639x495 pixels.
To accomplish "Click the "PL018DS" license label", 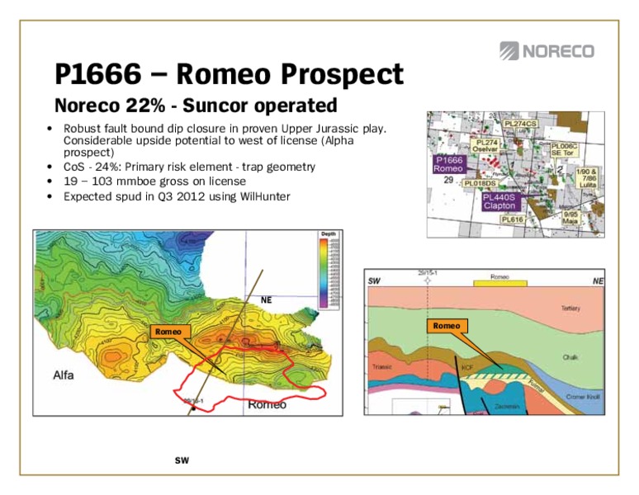I will [x=480, y=184].
